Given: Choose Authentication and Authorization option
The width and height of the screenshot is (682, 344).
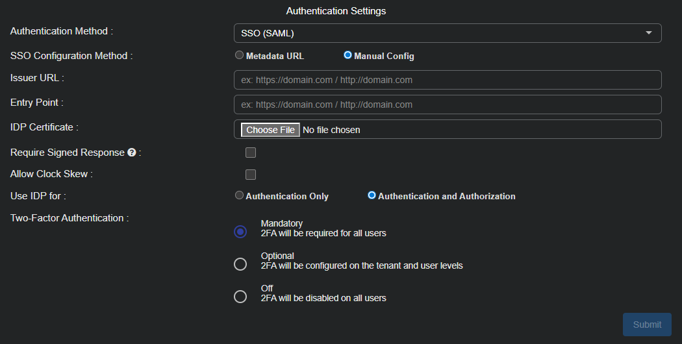Looking at the screenshot, I should tap(372, 195).
